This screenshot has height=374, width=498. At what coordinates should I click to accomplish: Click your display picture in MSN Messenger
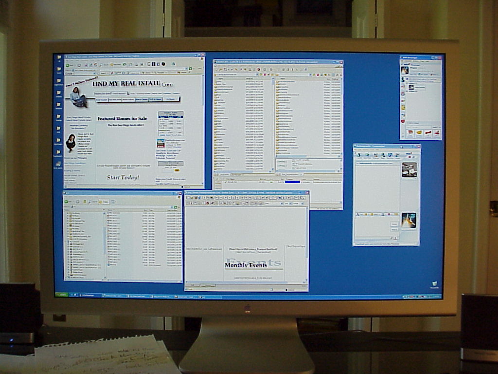pos(405,70)
